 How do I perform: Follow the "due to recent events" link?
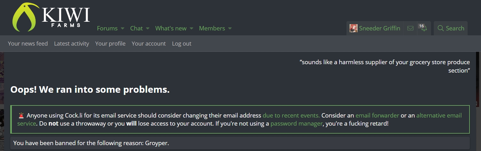click(291, 116)
